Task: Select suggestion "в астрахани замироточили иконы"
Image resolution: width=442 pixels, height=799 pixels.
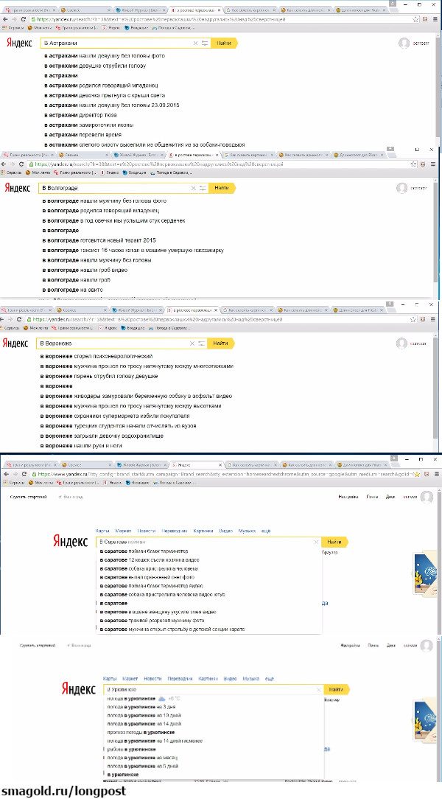Action: pyautogui.click(x=89, y=125)
